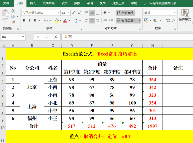The width and height of the screenshot is (193, 143).
Task: Expand the number format 常规 dropdown
Action: (x=174, y=13)
